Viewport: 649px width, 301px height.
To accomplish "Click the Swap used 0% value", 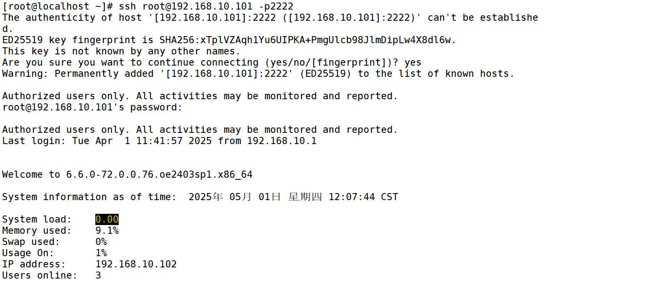I will click(101, 242).
